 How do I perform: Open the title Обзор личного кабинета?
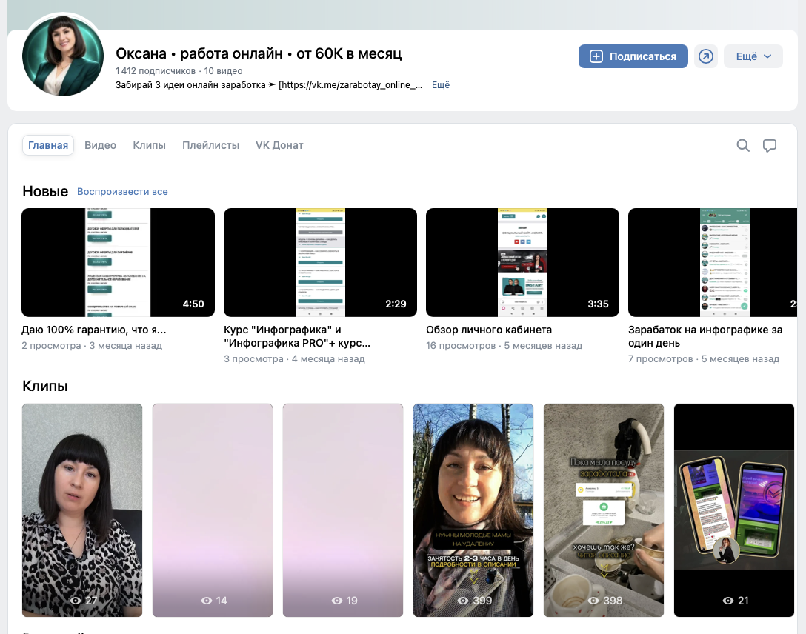coord(489,330)
